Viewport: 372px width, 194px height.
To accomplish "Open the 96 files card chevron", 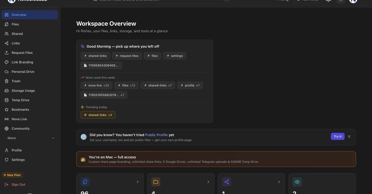I will [138, 182].
